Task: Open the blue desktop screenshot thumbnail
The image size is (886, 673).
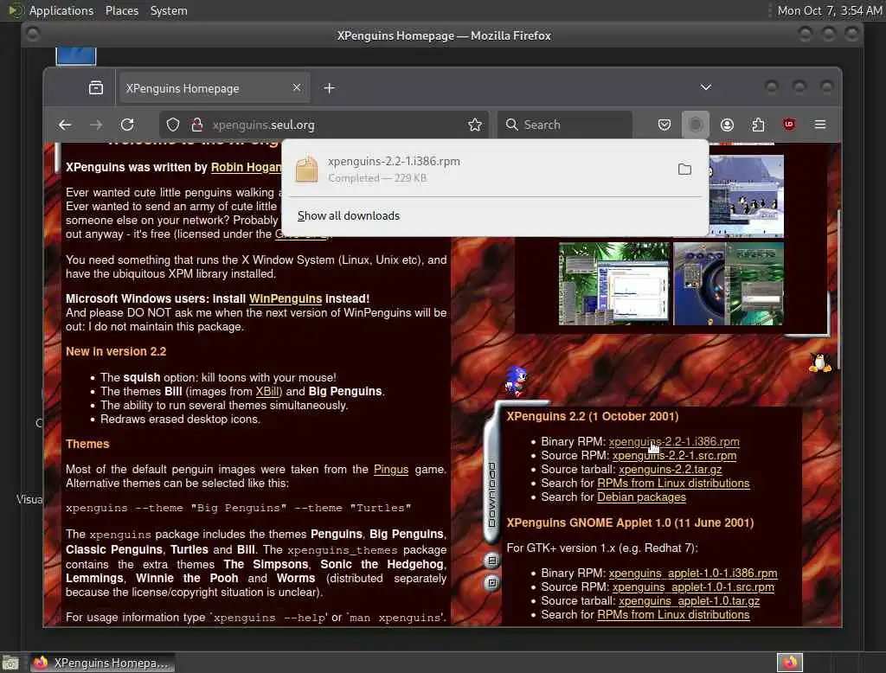Action: [x=729, y=284]
